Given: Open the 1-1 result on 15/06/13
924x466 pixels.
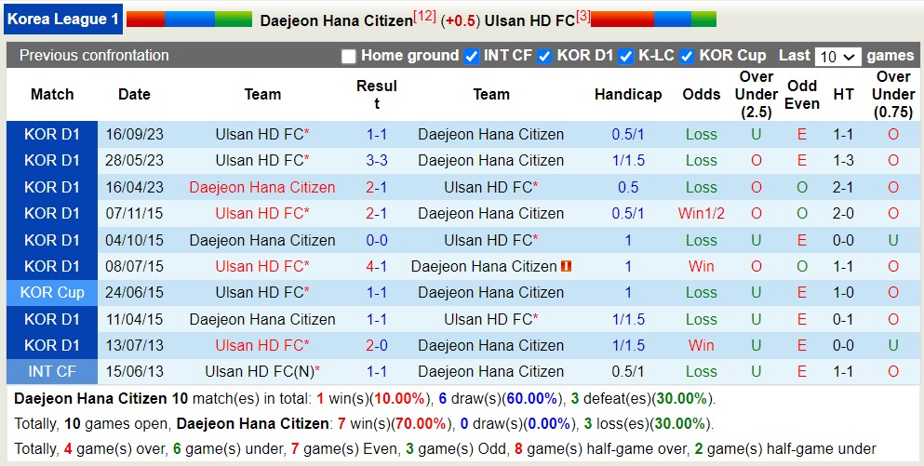Looking at the screenshot, I should pyautogui.click(x=377, y=372).
